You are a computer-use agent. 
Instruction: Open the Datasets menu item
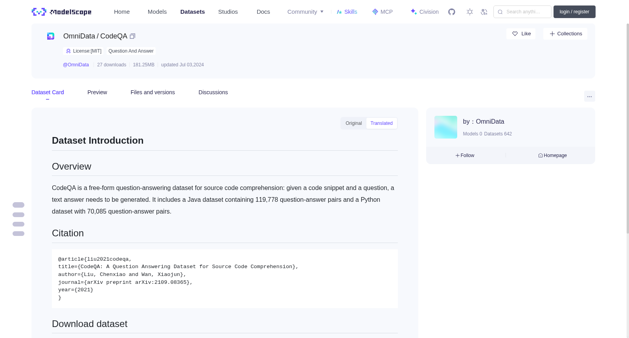[193, 12]
